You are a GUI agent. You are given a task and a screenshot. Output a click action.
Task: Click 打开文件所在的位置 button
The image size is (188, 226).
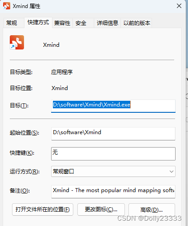(x=43, y=210)
